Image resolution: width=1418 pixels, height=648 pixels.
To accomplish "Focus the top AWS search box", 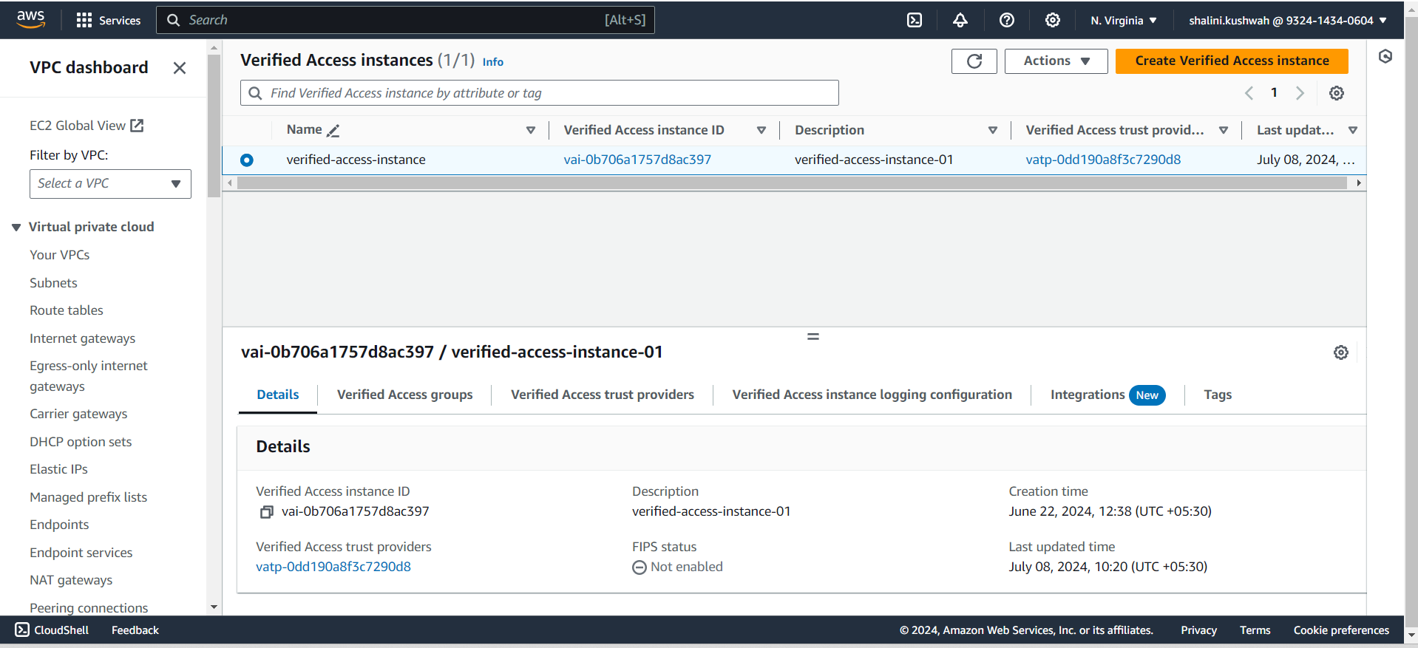I will click(405, 20).
